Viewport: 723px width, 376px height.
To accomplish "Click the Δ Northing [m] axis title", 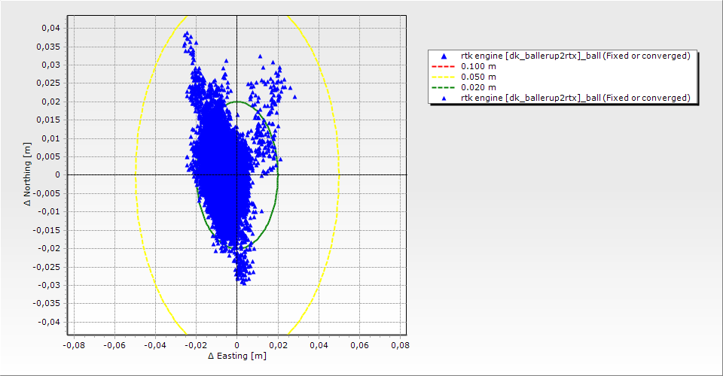I will point(28,174).
